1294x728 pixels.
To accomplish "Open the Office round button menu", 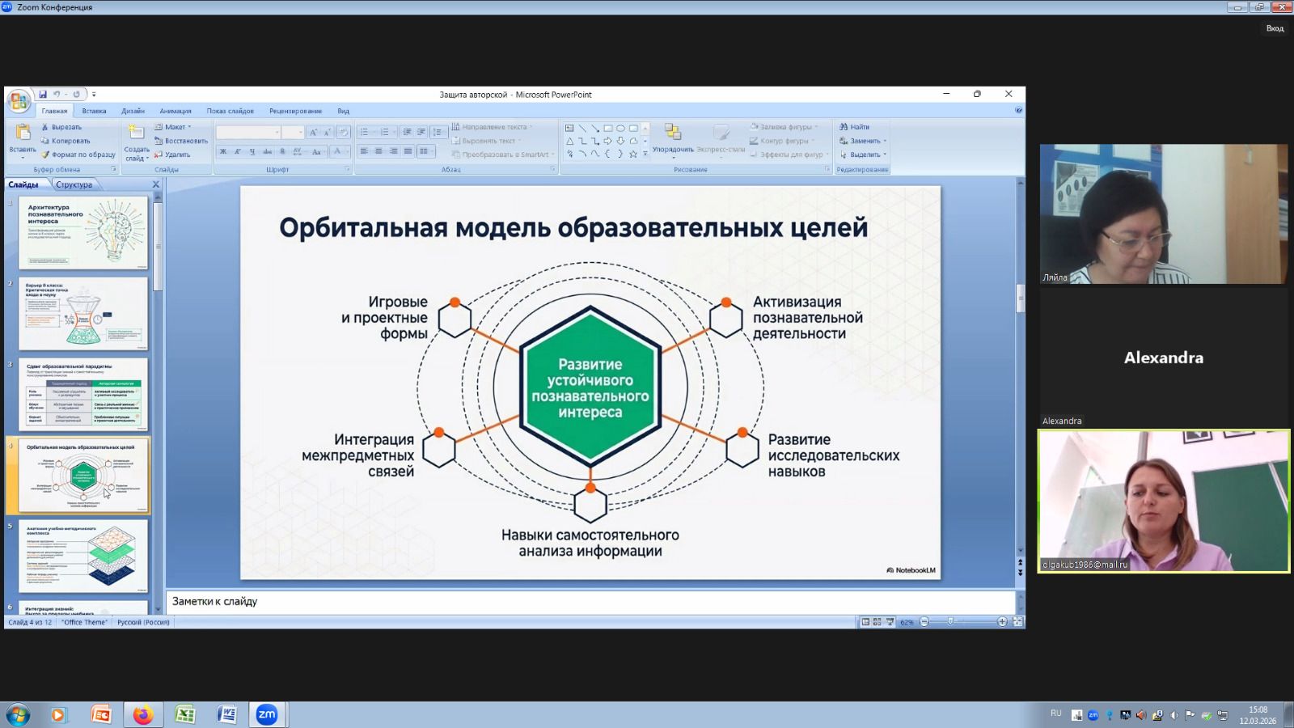I will [x=18, y=101].
